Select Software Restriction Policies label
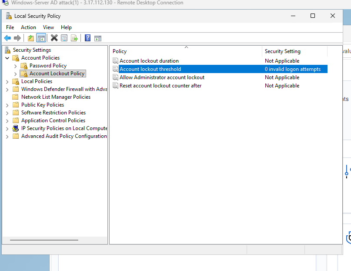351x271 pixels. point(53,113)
